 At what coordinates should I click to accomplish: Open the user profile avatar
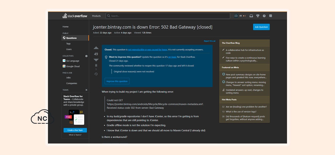point(236,16)
